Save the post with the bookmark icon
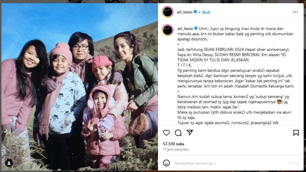The width and height of the screenshot is (306, 172). [x=296, y=133]
